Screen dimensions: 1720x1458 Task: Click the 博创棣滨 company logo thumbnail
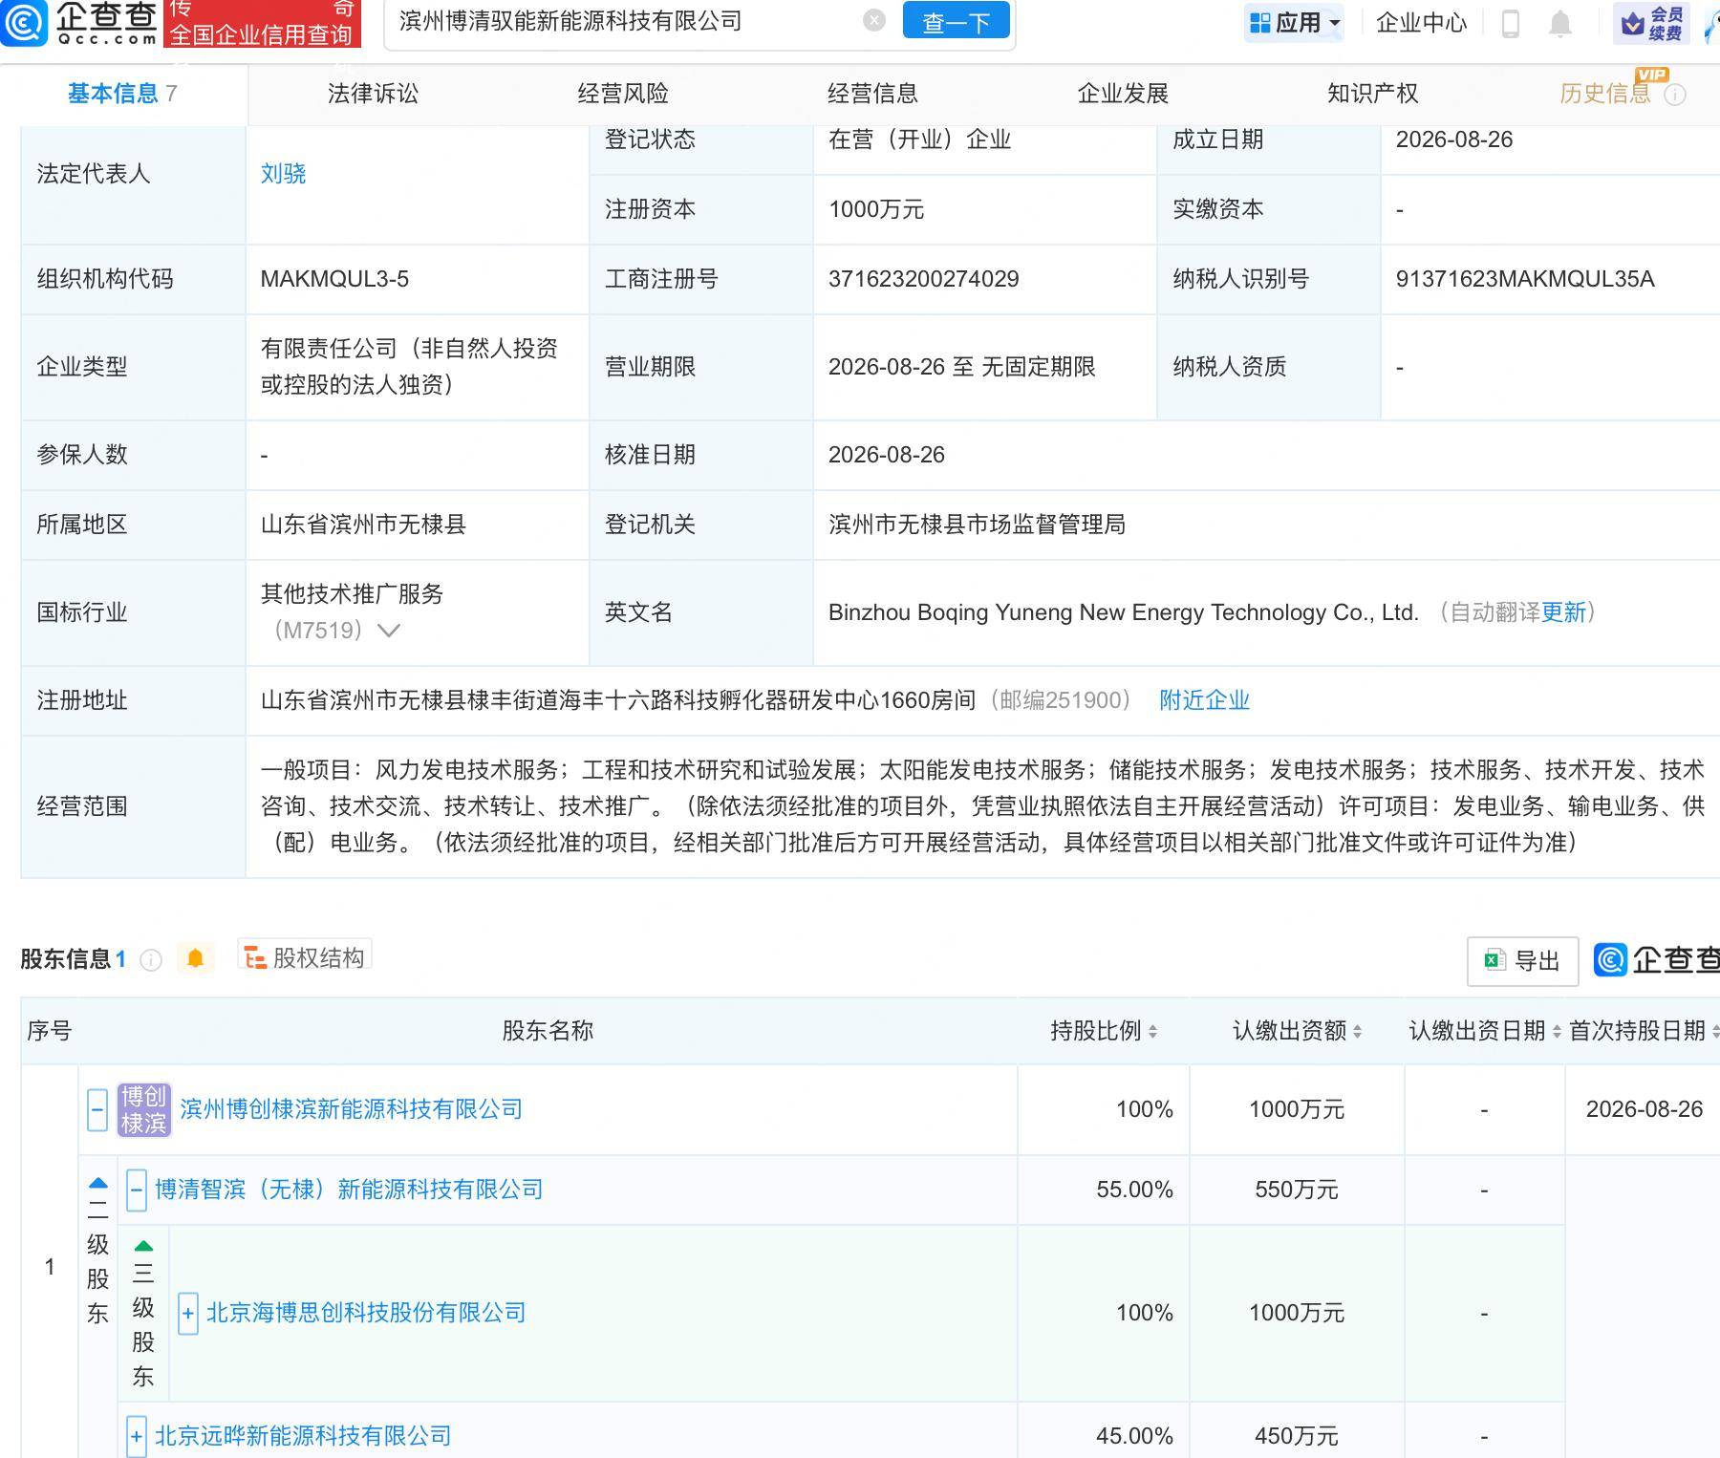tap(144, 1109)
